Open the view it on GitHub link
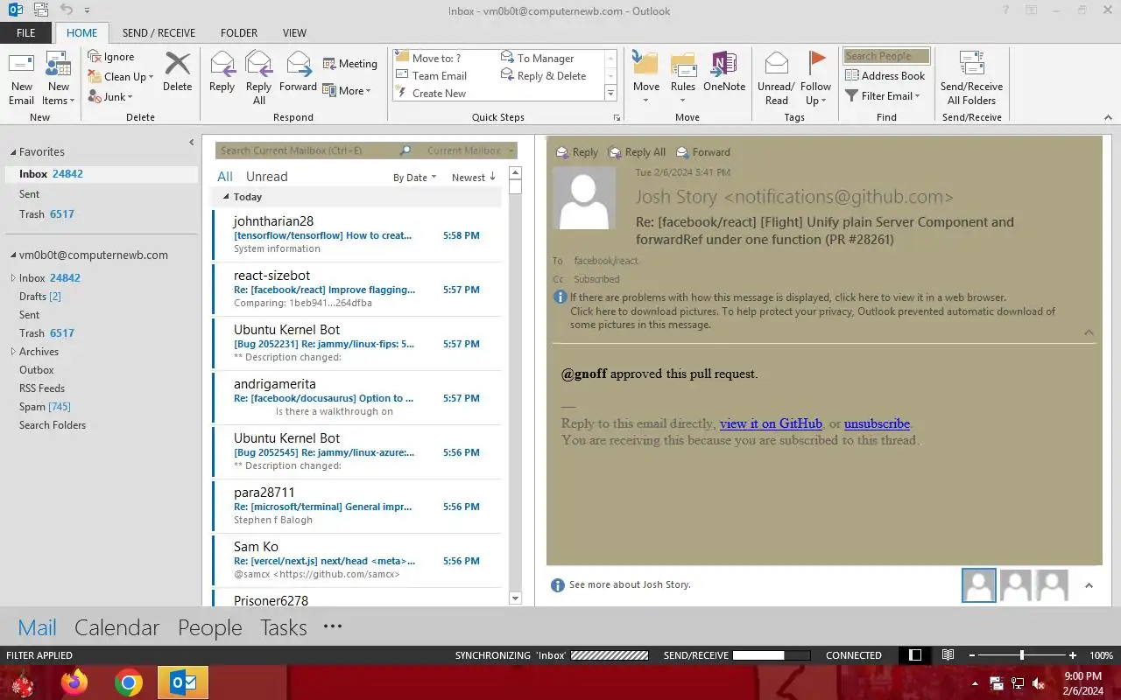The image size is (1121, 700). click(x=771, y=423)
